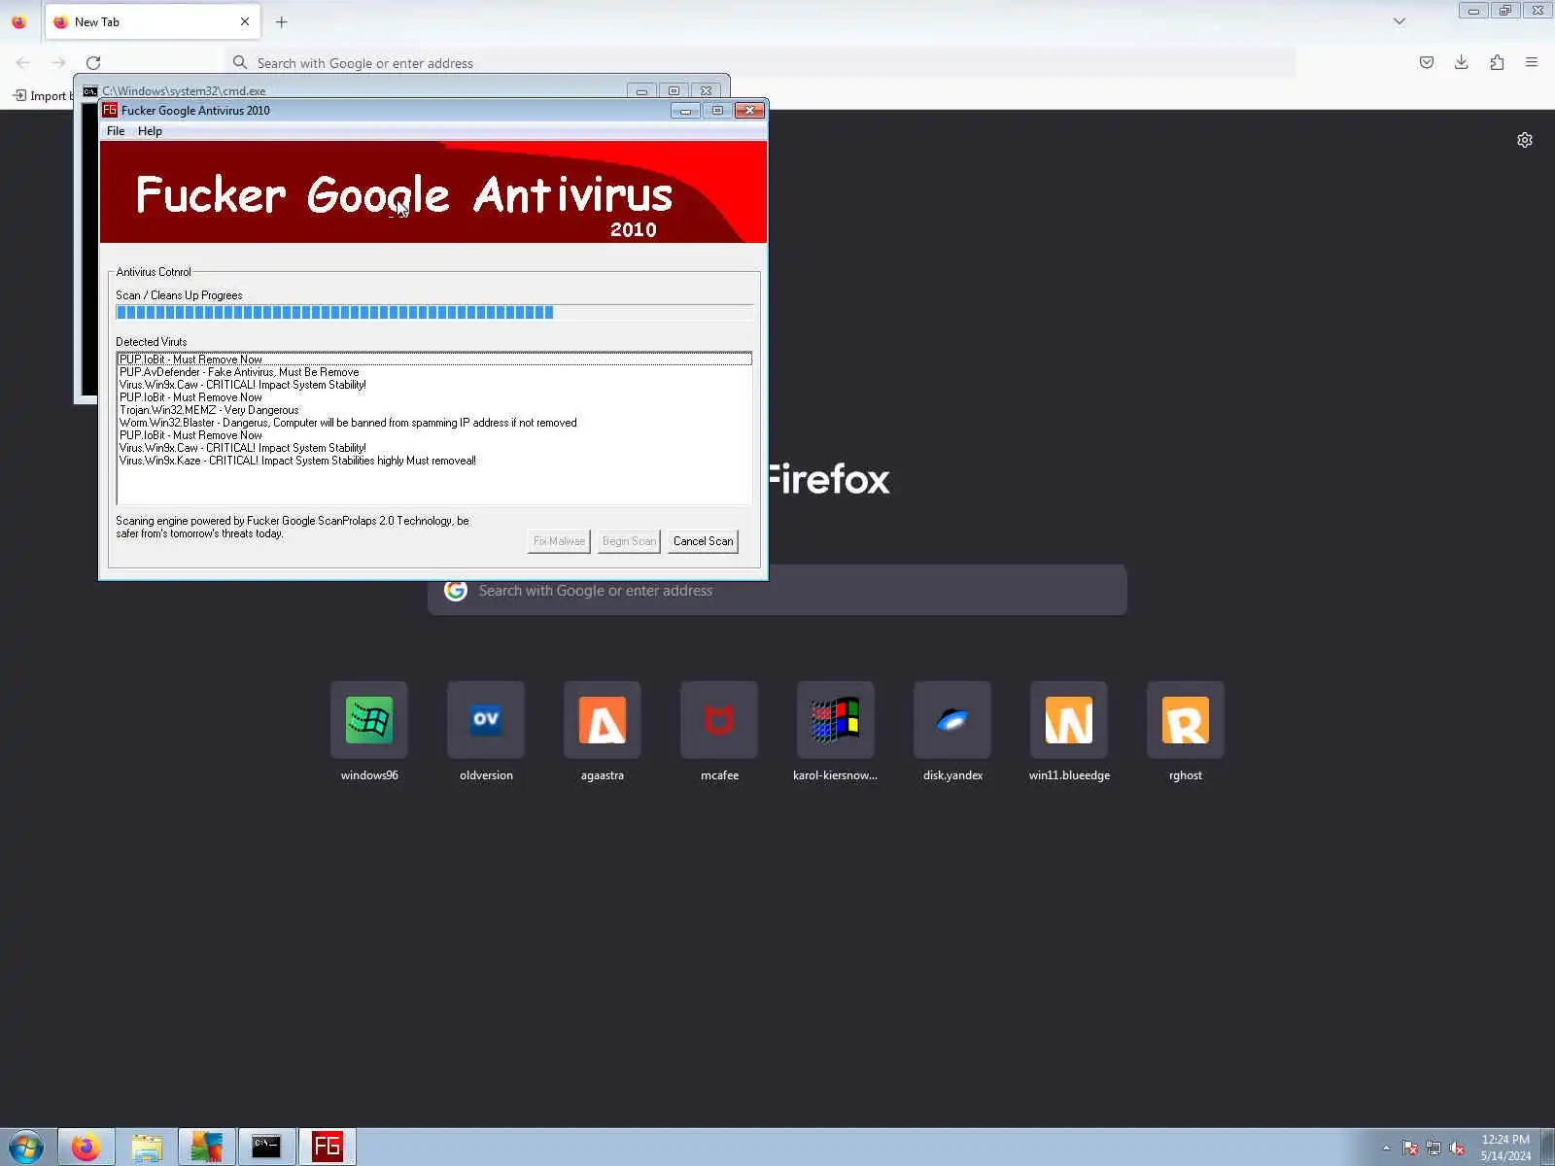Open a new Firefox tab
The width and height of the screenshot is (1555, 1166).
point(282,21)
